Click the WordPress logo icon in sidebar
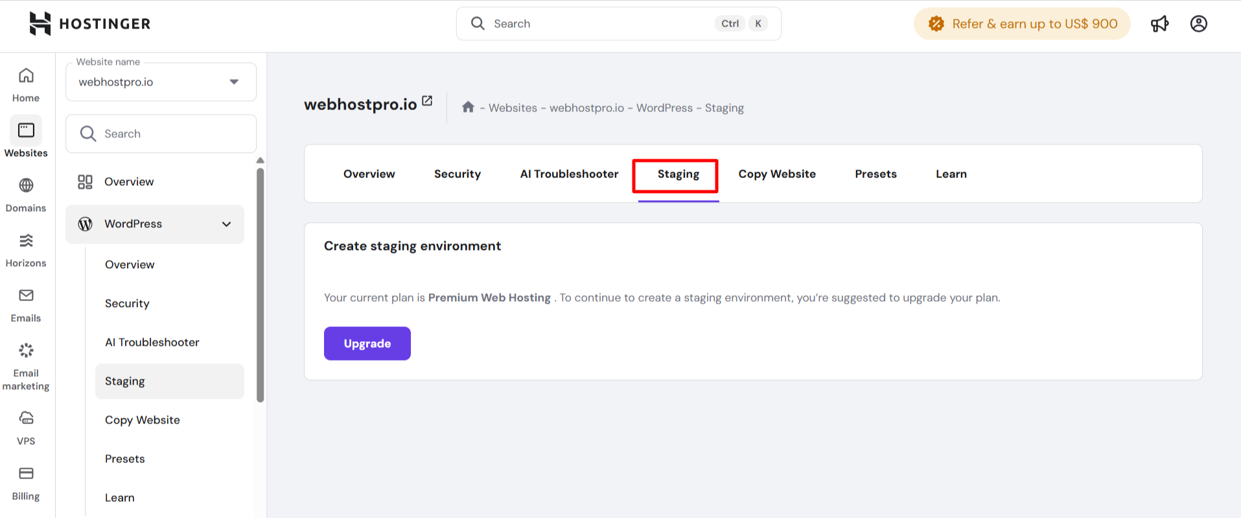1241x518 pixels. [x=85, y=224]
